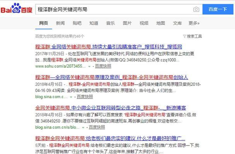This screenshot has height=154, width=235.
Task: Go to the 知道 tab
Action: coord(94,23)
